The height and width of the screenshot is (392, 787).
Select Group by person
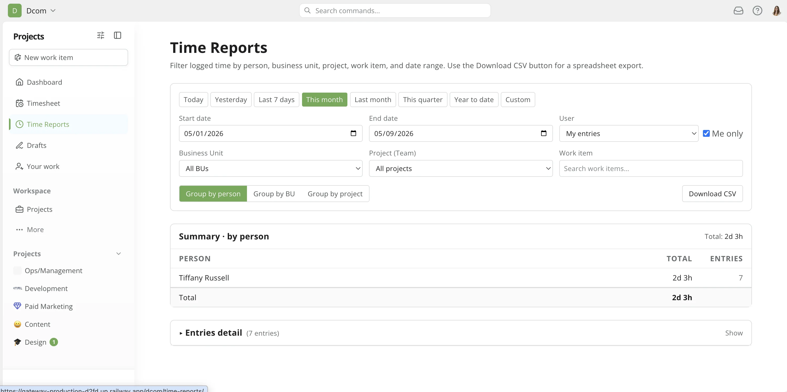click(x=213, y=194)
